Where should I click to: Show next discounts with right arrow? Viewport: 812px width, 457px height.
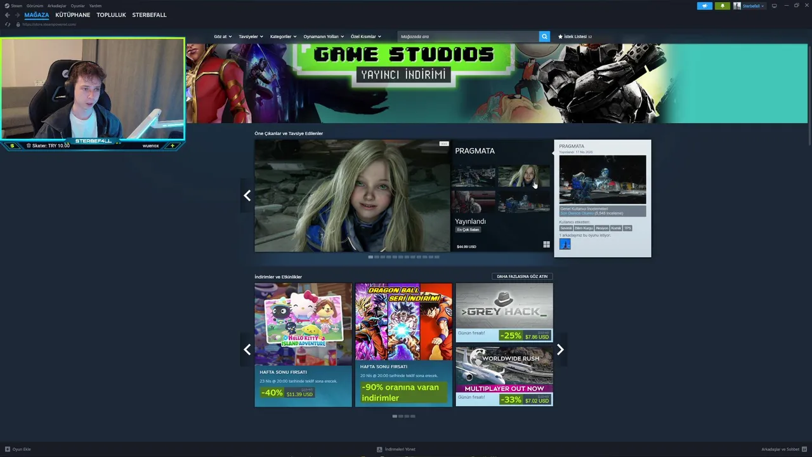click(x=560, y=350)
